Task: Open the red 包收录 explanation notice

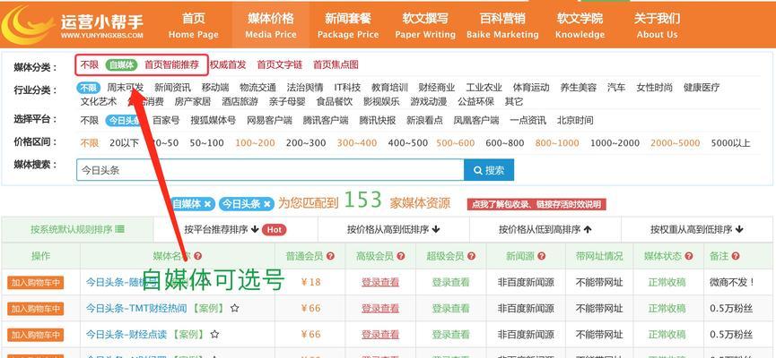Action: click(536, 204)
